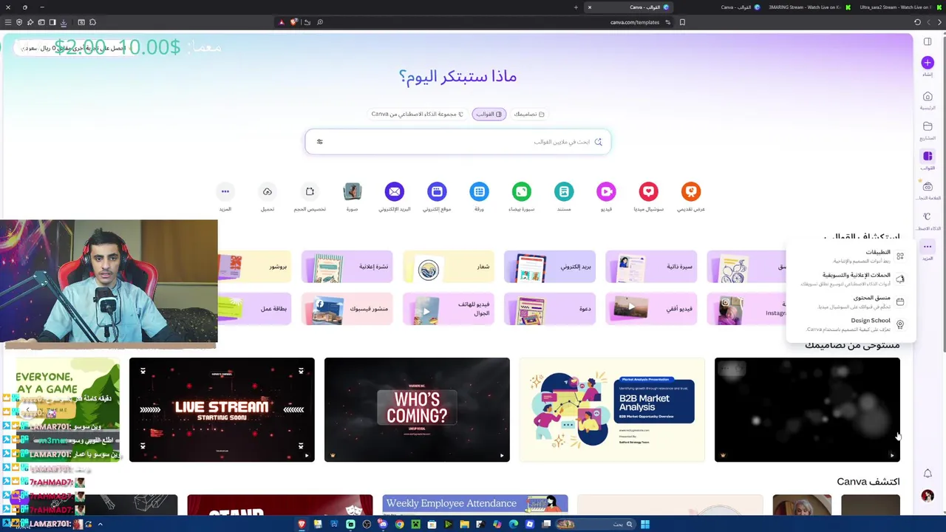Choose the Email (البريد الإلكتروني) purple icon
This screenshot has width=946, height=532.
coord(395,191)
